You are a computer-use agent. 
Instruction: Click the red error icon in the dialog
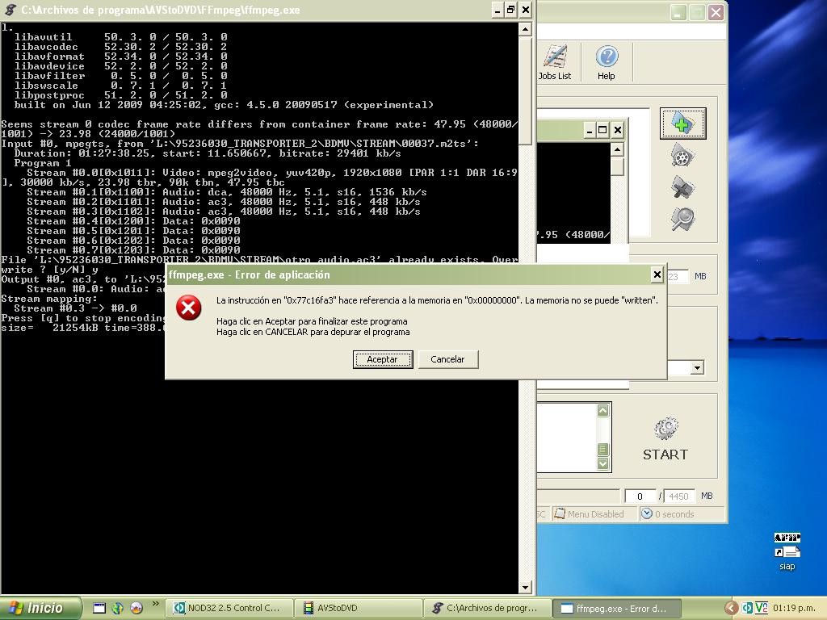188,308
